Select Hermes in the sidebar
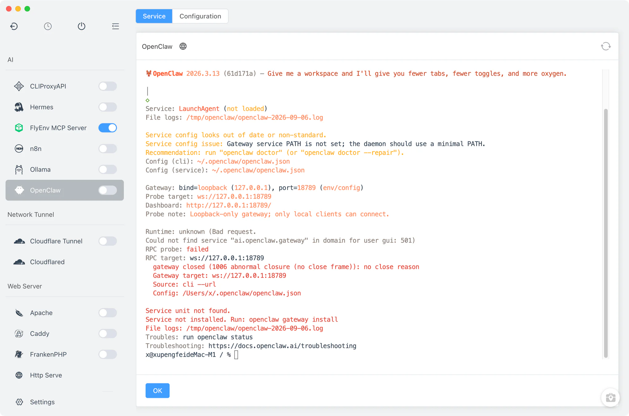The height and width of the screenshot is (416, 629). (x=64, y=107)
